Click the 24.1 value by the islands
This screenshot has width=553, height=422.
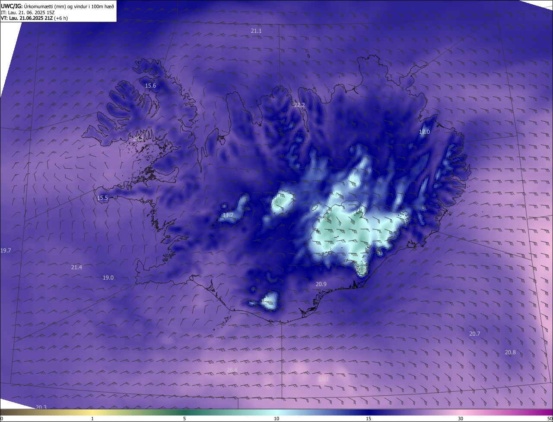pos(138,139)
